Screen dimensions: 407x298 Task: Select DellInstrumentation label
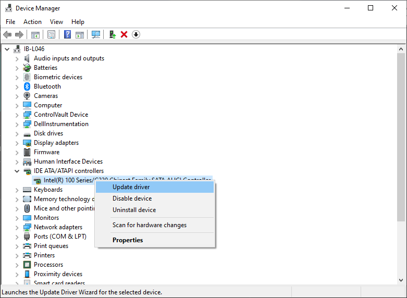(x=61, y=124)
